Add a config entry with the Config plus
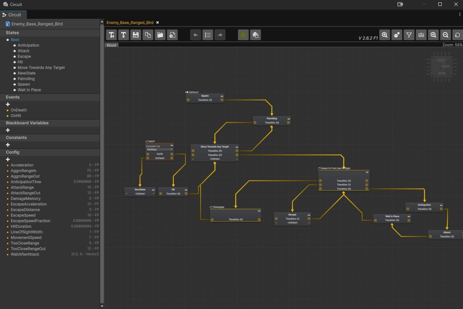Viewport: 463px width, 309px height. click(x=8, y=159)
